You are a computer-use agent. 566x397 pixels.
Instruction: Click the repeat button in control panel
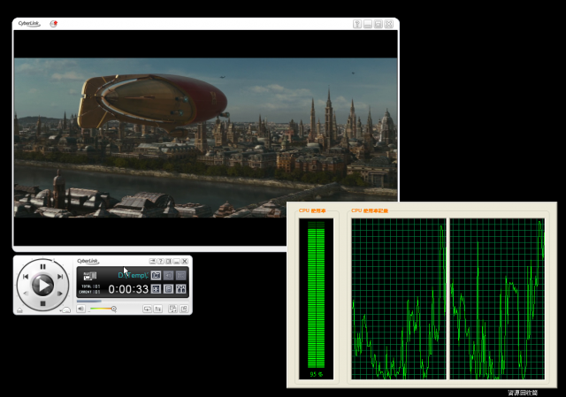[147, 309]
